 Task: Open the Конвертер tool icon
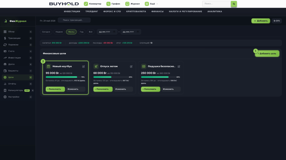86,4
